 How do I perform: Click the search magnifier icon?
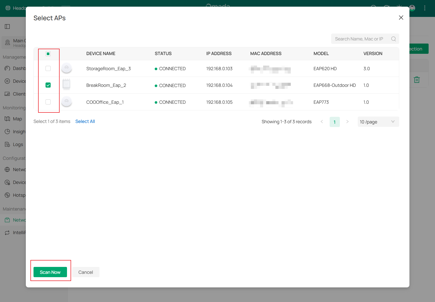[x=393, y=39]
